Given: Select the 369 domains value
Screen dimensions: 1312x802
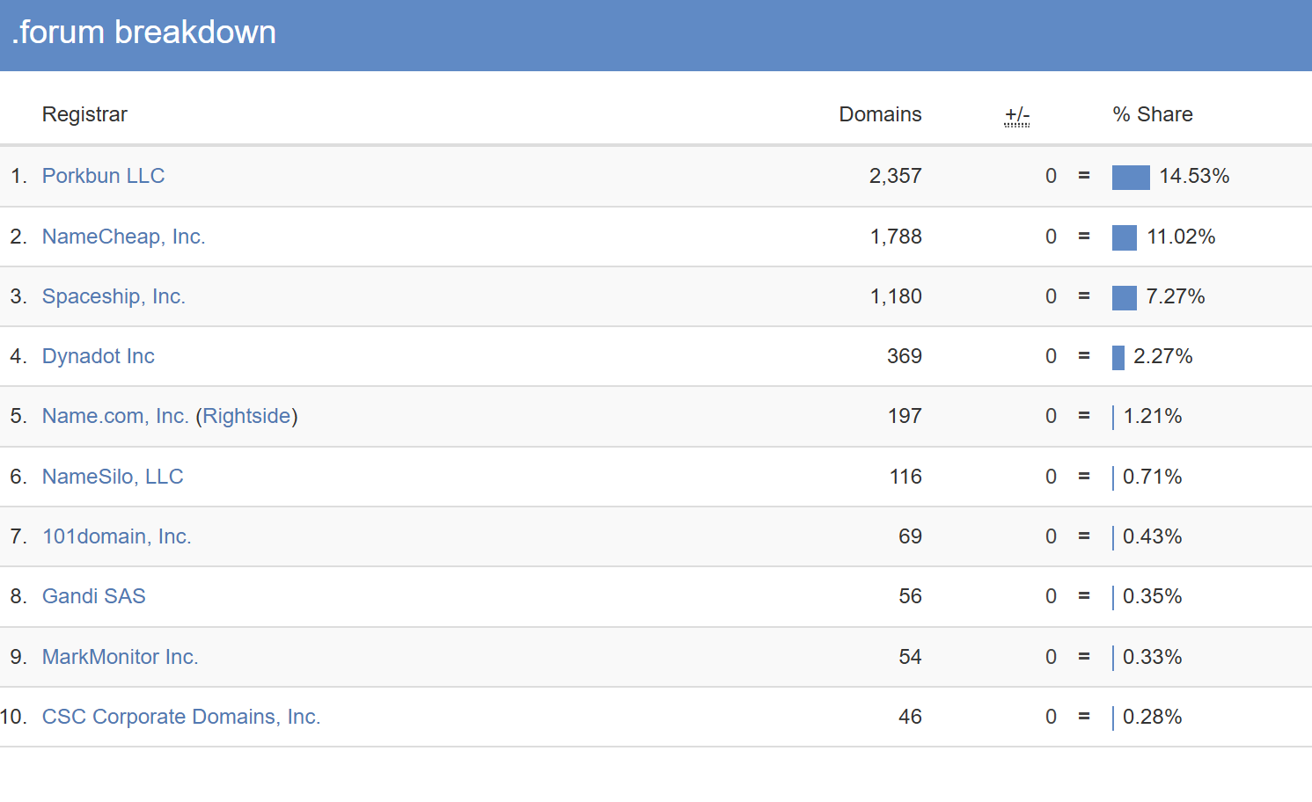Looking at the screenshot, I should (905, 356).
